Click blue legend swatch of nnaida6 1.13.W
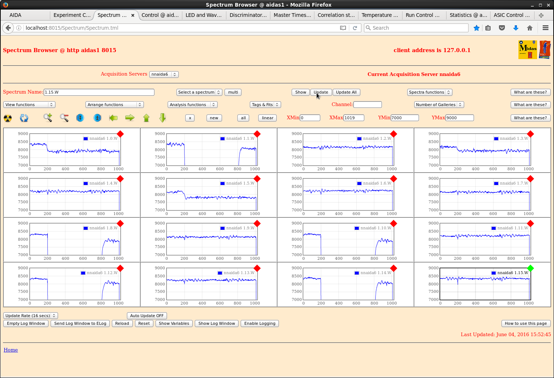This screenshot has width=554, height=378. [x=220, y=273]
